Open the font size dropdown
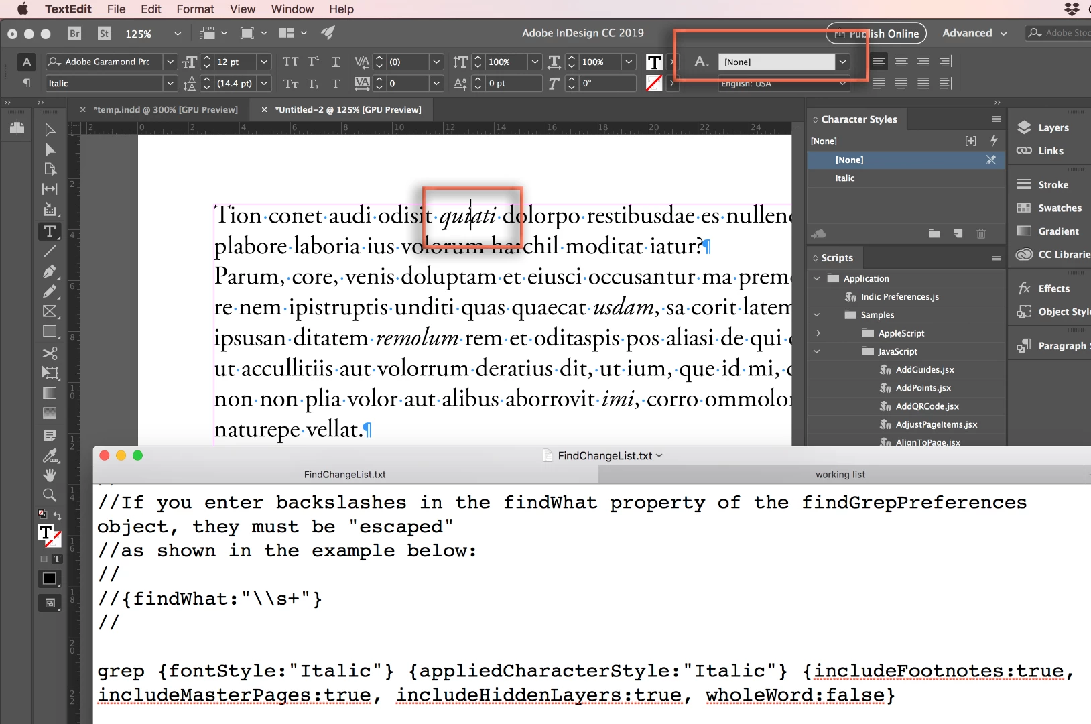The image size is (1091, 724). pyautogui.click(x=264, y=62)
